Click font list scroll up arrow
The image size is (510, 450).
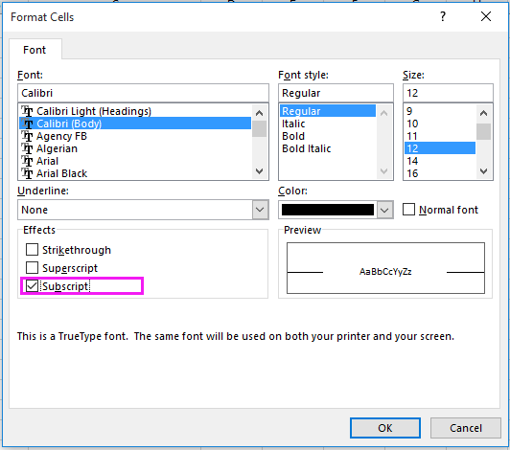(259, 113)
